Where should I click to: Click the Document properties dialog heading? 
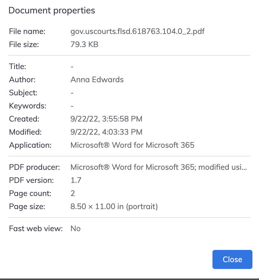coord(52,10)
